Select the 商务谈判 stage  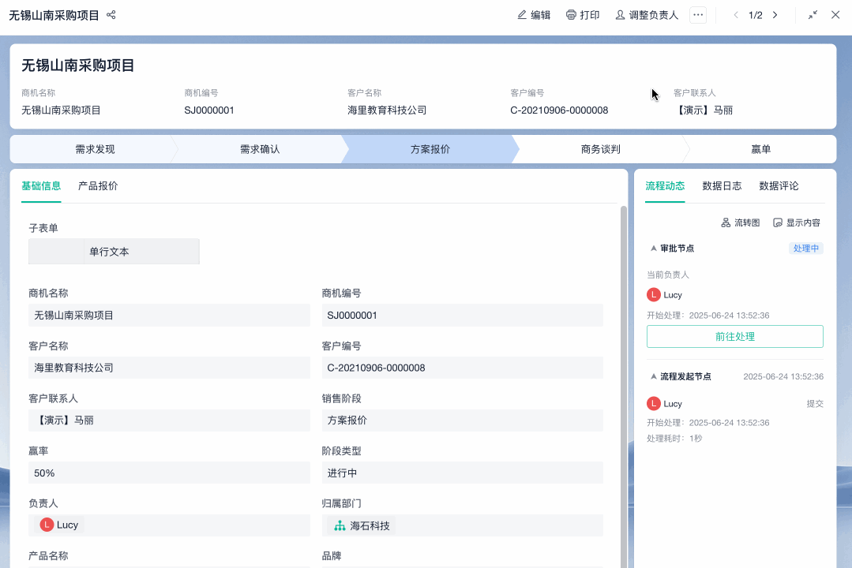click(x=600, y=149)
